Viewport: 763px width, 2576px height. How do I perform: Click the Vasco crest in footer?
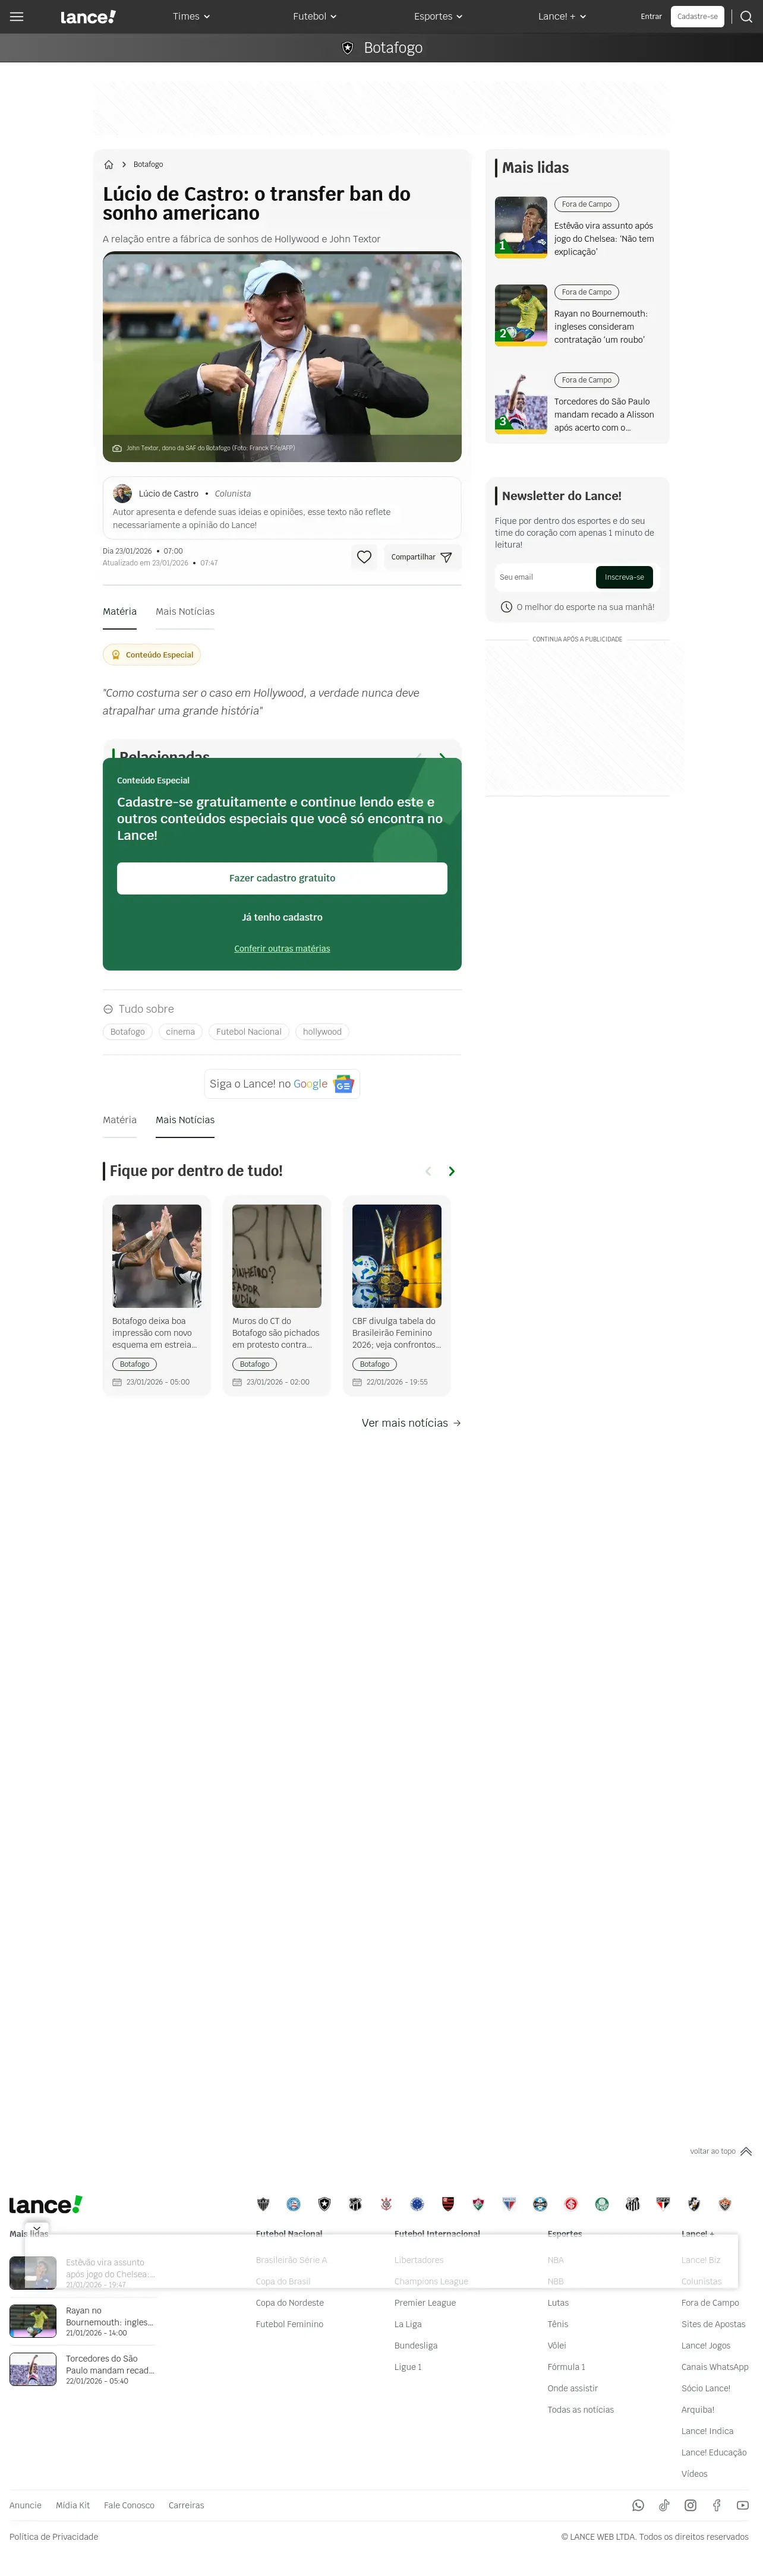click(694, 2204)
